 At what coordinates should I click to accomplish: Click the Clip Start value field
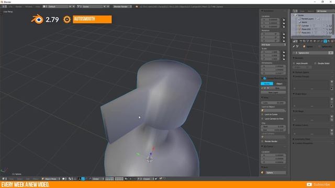coord(273,126)
